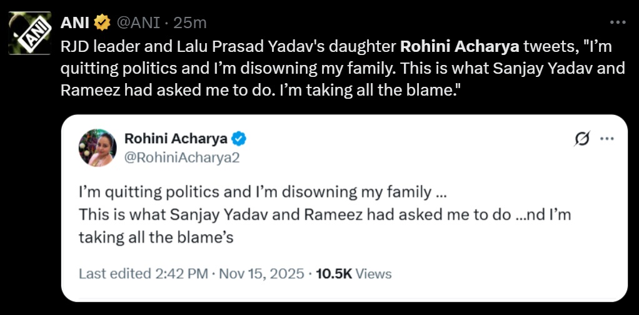Expand the quoted post's three-dot menu
This screenshot has height=315, width=639.
click(x=606, y=139)
